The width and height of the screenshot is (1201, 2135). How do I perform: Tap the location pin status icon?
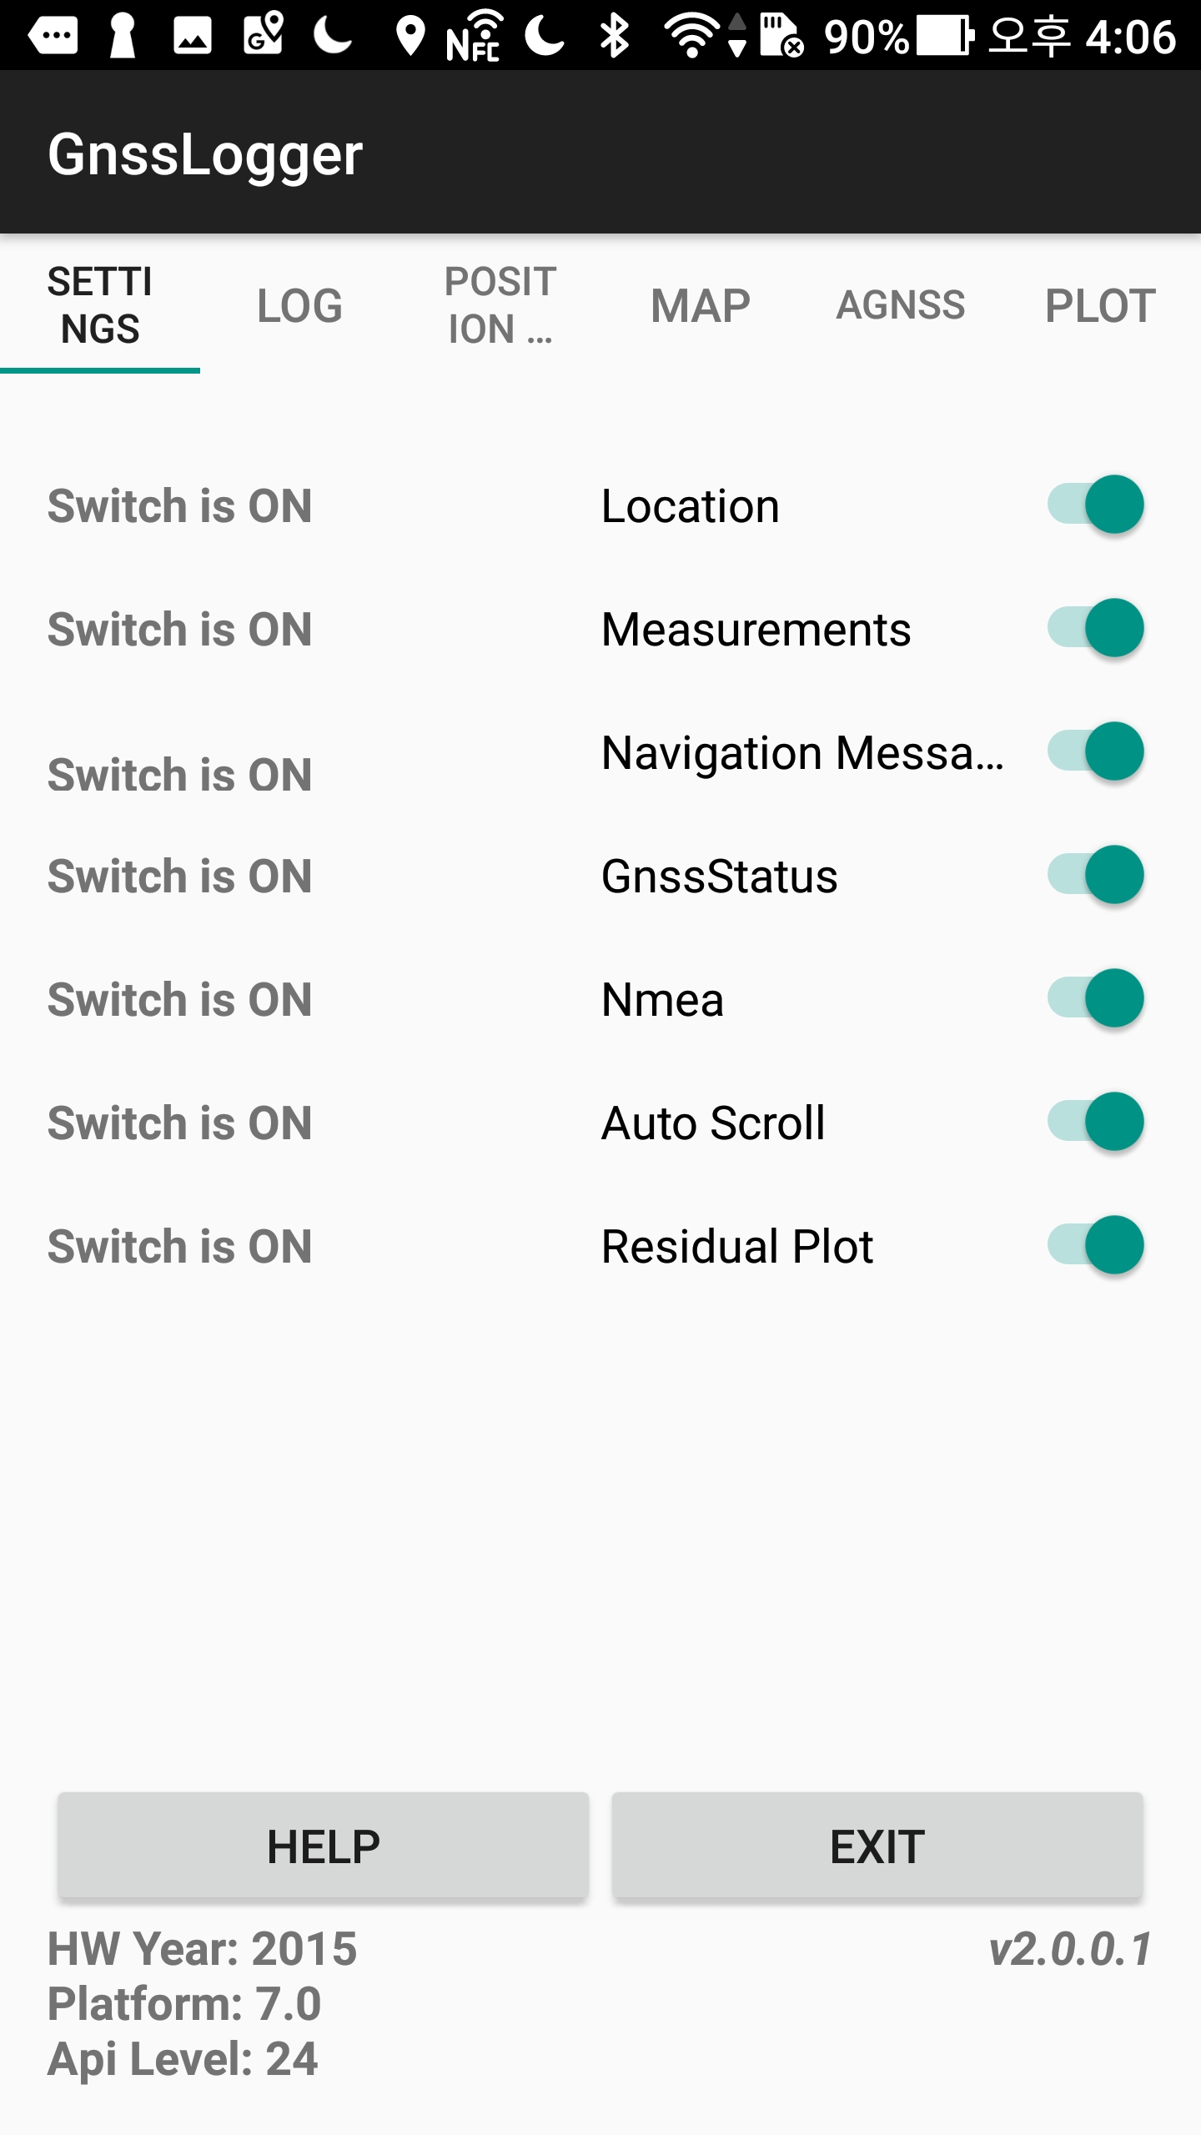(x=410, y=36)
